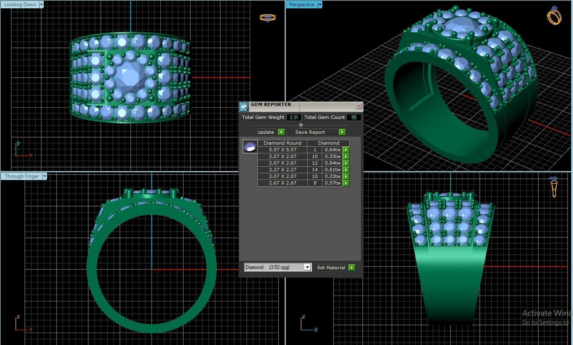
Task: Click the Set Material button
Action: point(332,268)
